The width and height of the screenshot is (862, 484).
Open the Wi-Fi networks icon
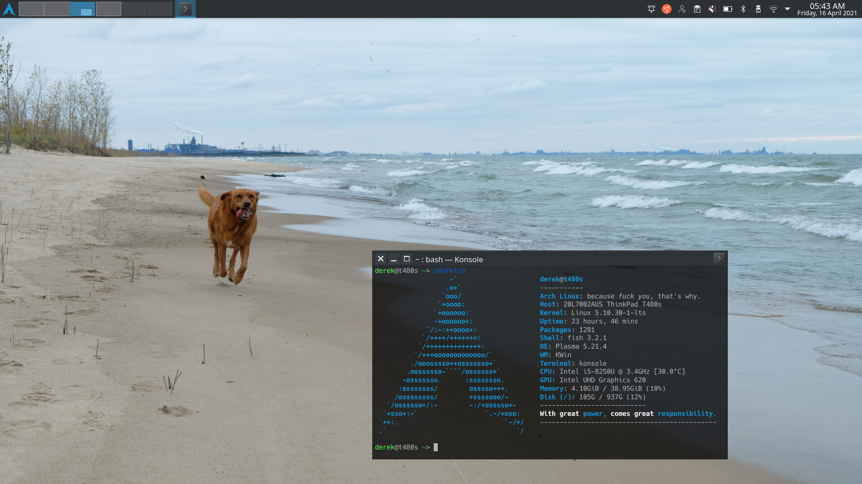[x=774, y=9]
